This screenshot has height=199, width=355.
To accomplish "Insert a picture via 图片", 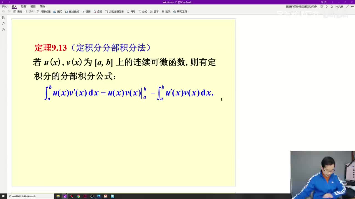I will 58,12.
